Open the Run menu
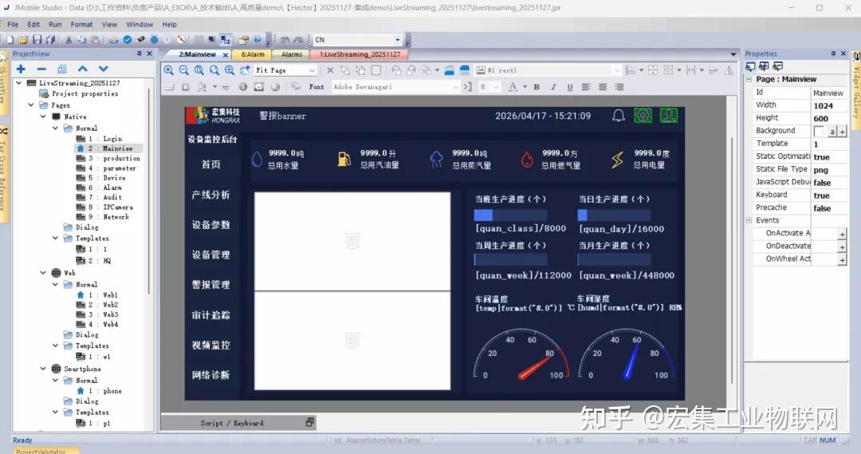 pos(55,24)
